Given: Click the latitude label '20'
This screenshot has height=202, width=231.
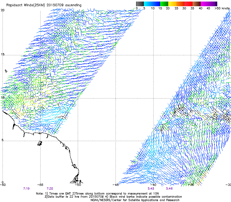Looking at the screenshot, I should [2, 10].
